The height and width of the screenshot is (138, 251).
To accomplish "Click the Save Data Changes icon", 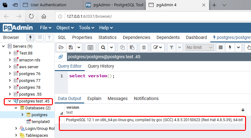I will [90, 47].
